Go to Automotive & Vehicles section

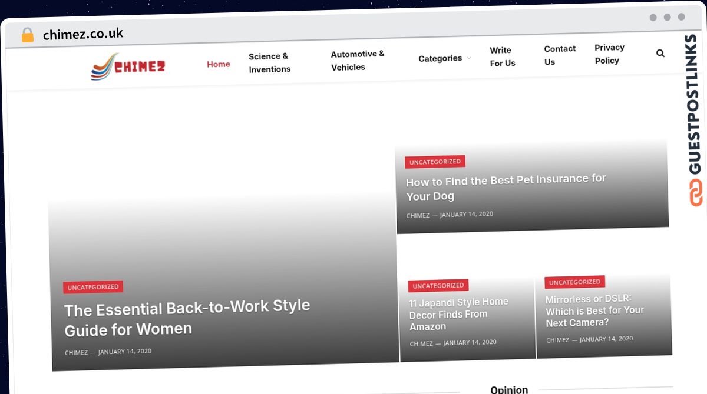(x=357, y=61)
